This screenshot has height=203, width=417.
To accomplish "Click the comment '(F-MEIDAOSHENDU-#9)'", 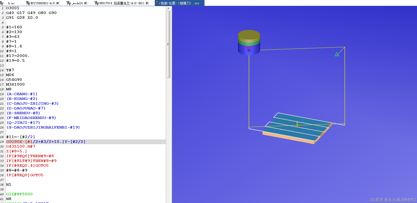I will (x=31, y=118).
